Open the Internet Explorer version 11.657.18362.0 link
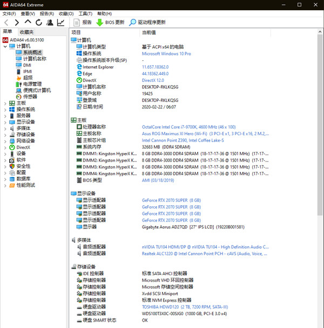 tap(155, 67)
